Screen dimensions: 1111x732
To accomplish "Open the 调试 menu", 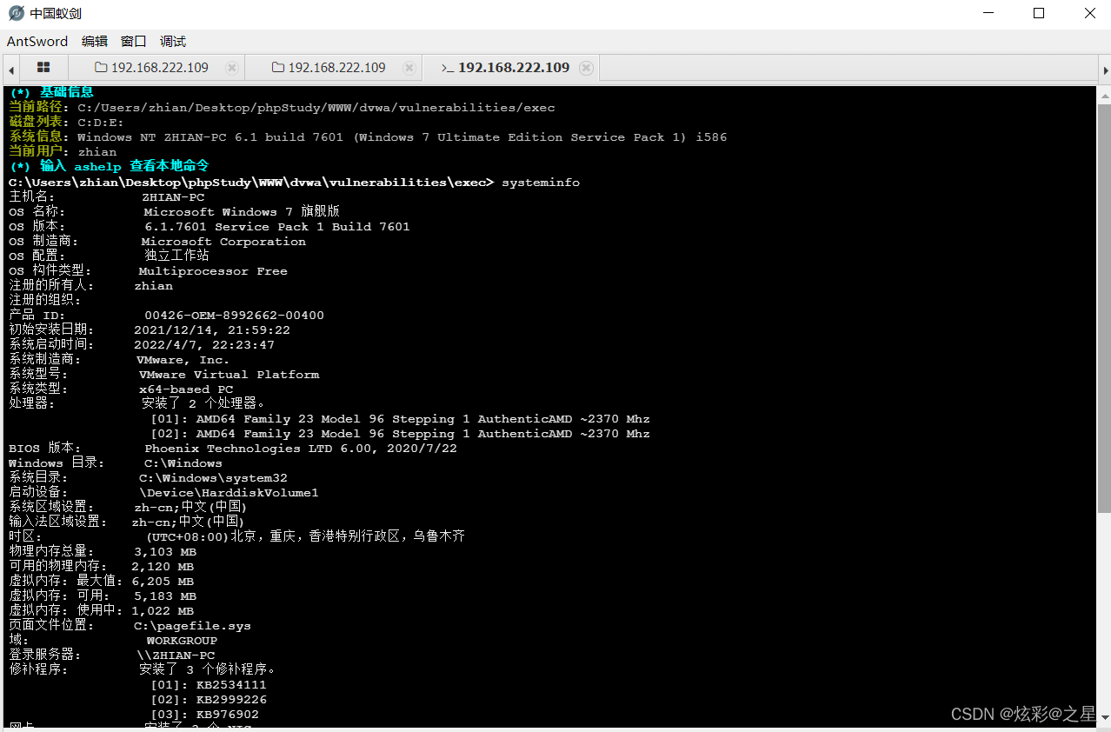I will click(x=173, y=42).
